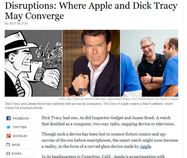Click the Save folder icon
The width and height of the screenshot is (187, 158).
coord(8,144)
